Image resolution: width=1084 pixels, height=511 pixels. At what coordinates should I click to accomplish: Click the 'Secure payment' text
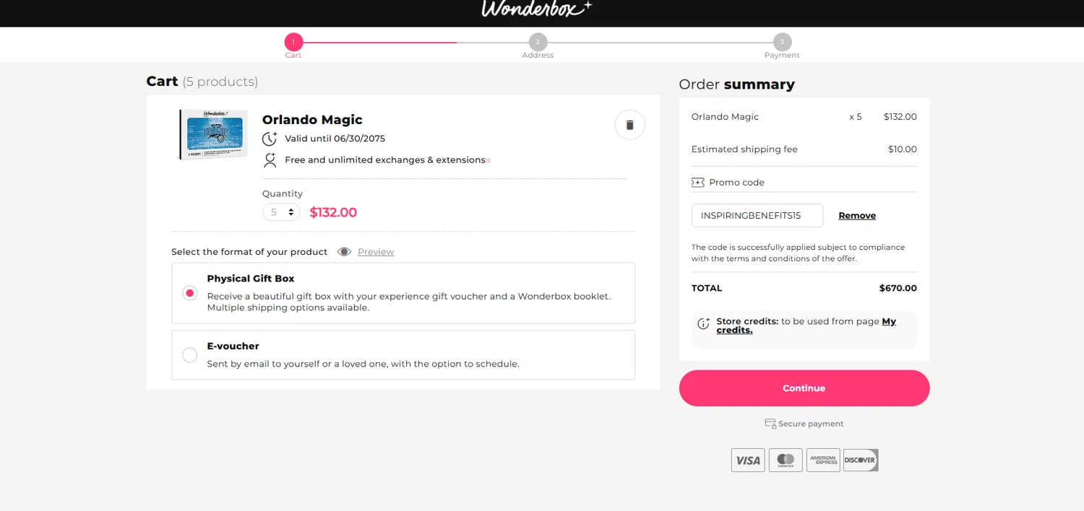811,424
